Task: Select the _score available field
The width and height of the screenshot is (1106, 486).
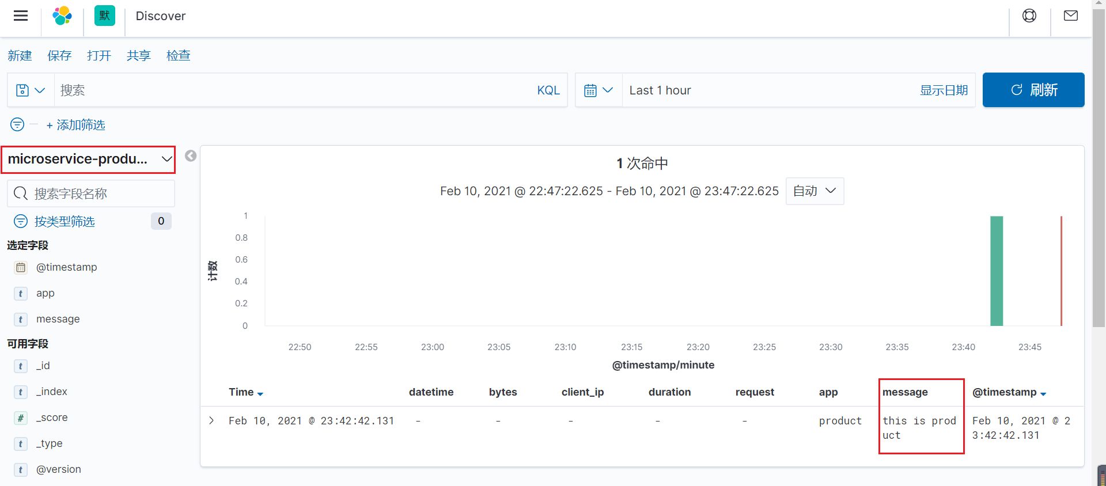Action: (x=52, y=418)
